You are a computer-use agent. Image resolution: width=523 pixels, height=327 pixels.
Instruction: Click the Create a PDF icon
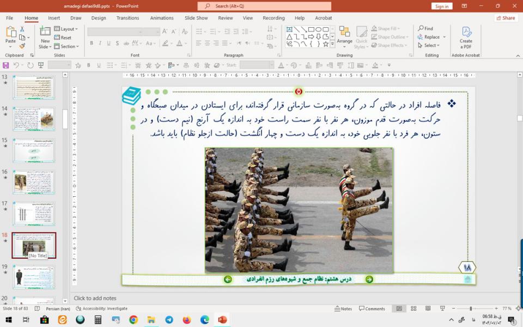[x=466, y=36]
